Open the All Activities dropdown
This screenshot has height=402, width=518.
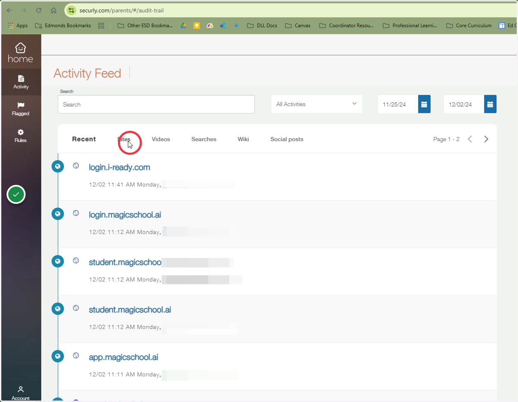316,104
